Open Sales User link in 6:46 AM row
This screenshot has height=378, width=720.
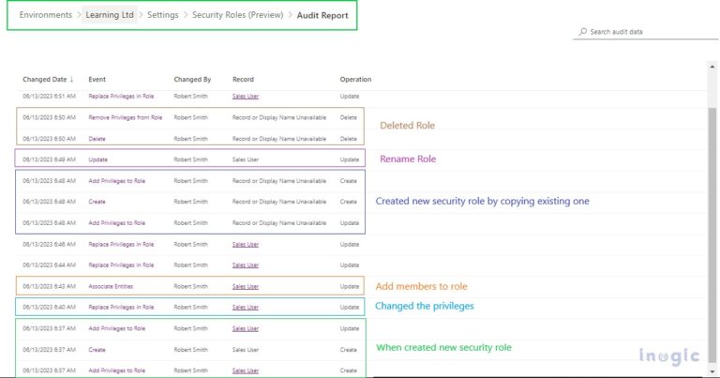click(x=246, y=244)
